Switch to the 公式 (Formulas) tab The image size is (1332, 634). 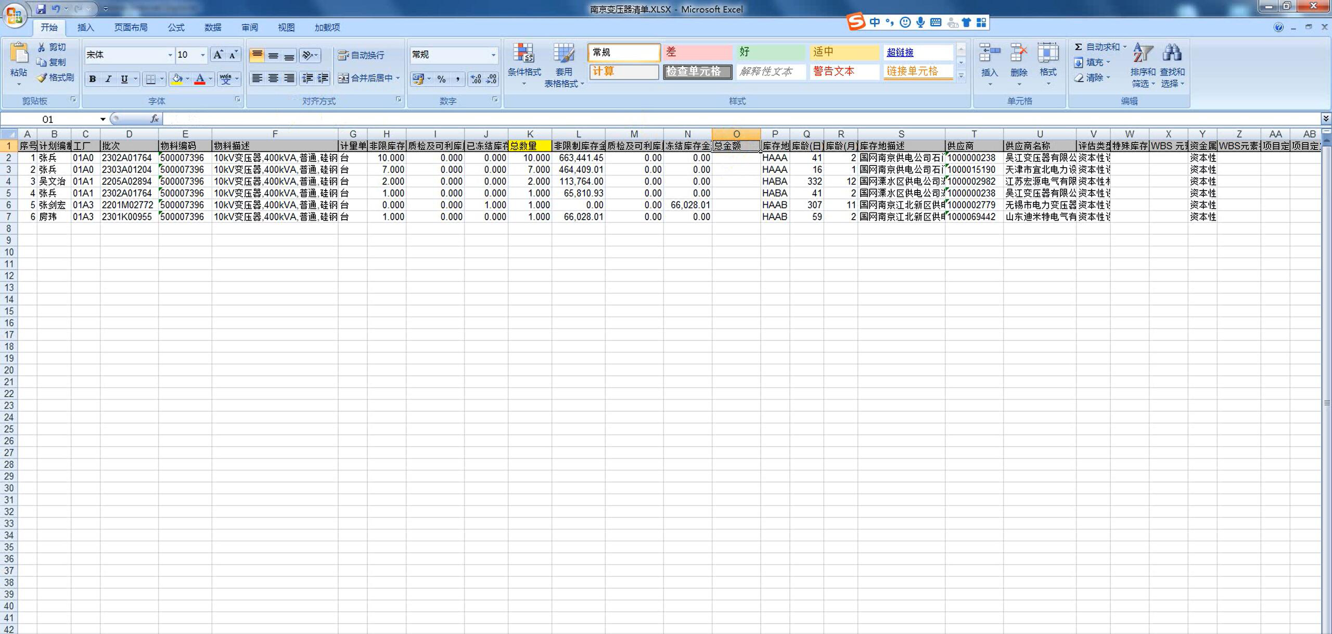coord(176,27)
